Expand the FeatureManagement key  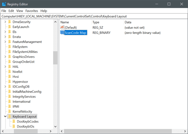5,42
